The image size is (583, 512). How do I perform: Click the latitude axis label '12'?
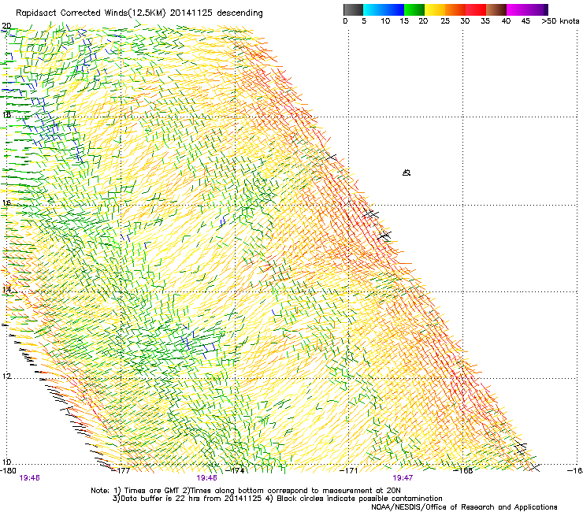[6, 377]
